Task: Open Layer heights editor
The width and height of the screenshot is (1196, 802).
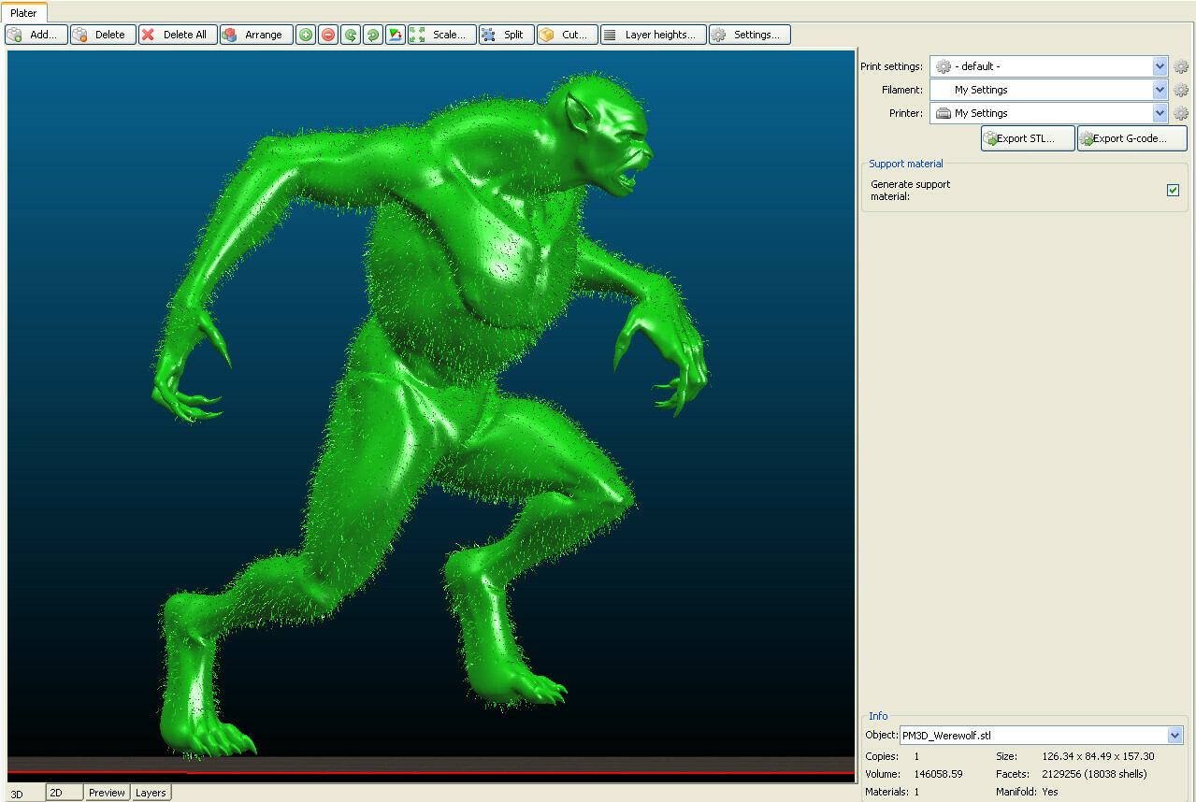Action: point(653,35)
